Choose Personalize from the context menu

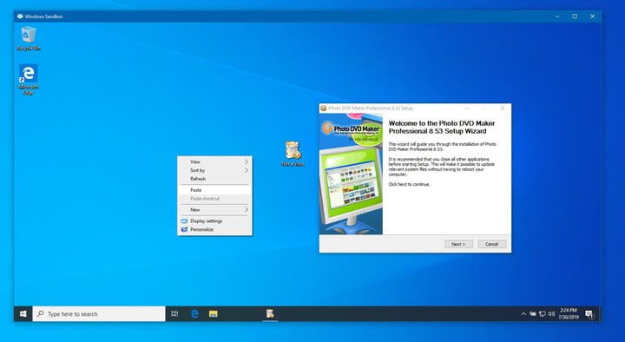pos(214,230)
